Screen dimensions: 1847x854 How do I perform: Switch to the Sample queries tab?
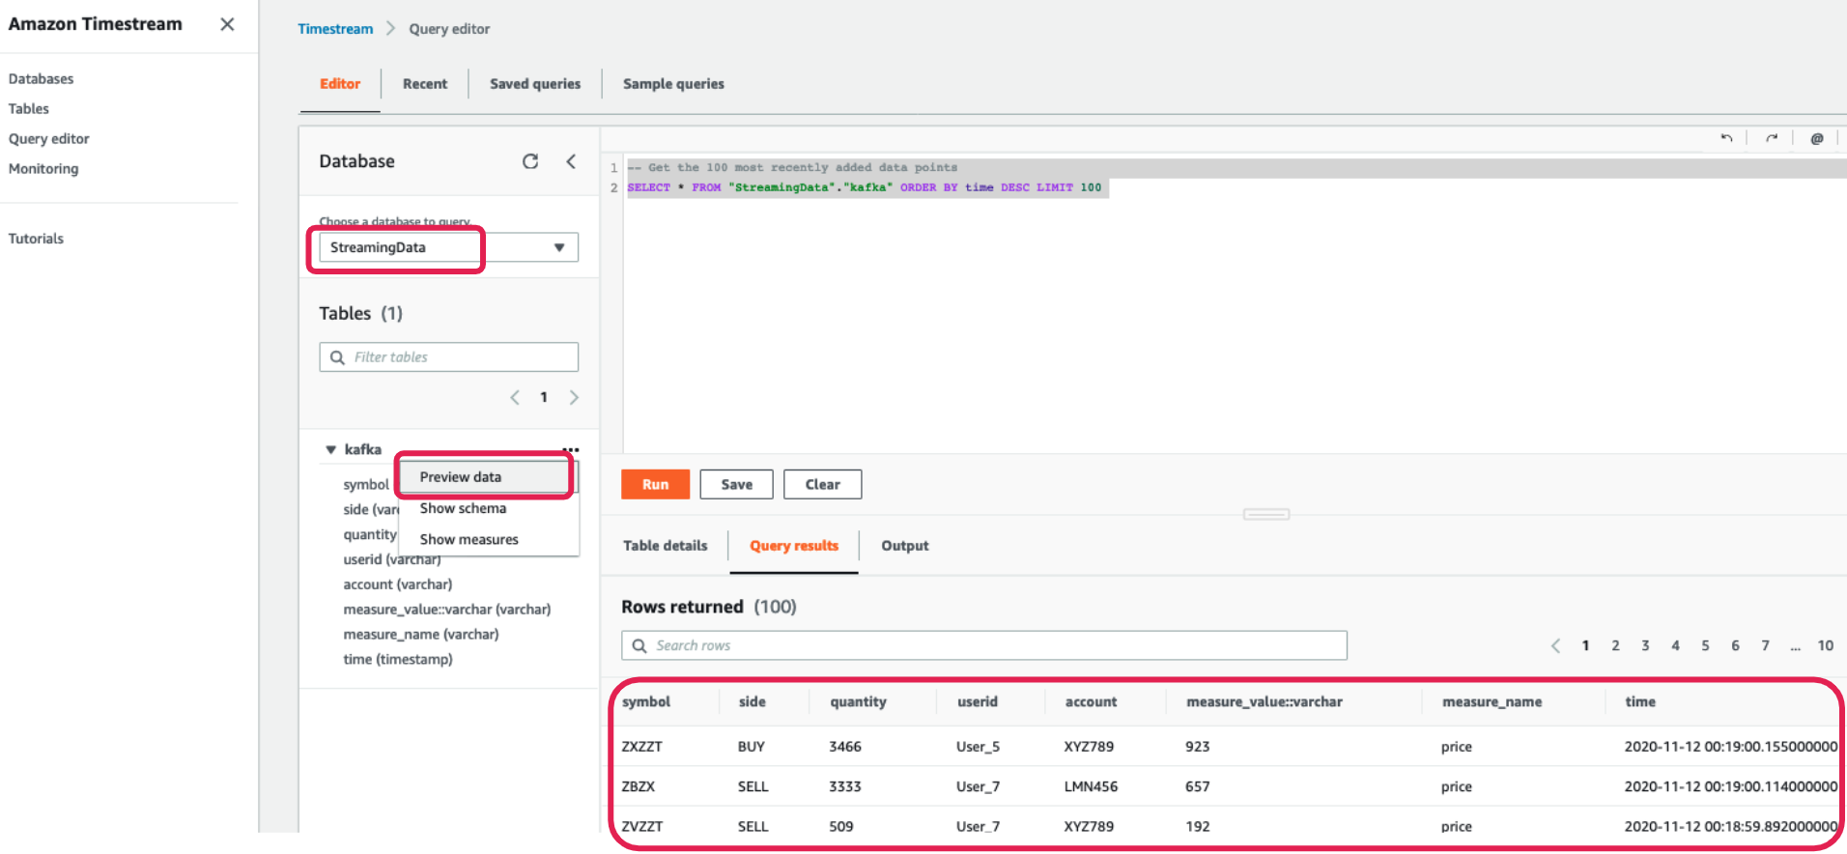tap(673, 84)
